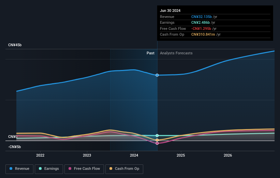Click the Cash From Op label in tooltip
This screenshot has height=178, width=280.
[x=172, y=35]
